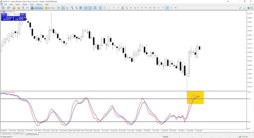Open the chat messages icon
The width and height of the screenshot is (254, 138).
[x=245, y=8]
